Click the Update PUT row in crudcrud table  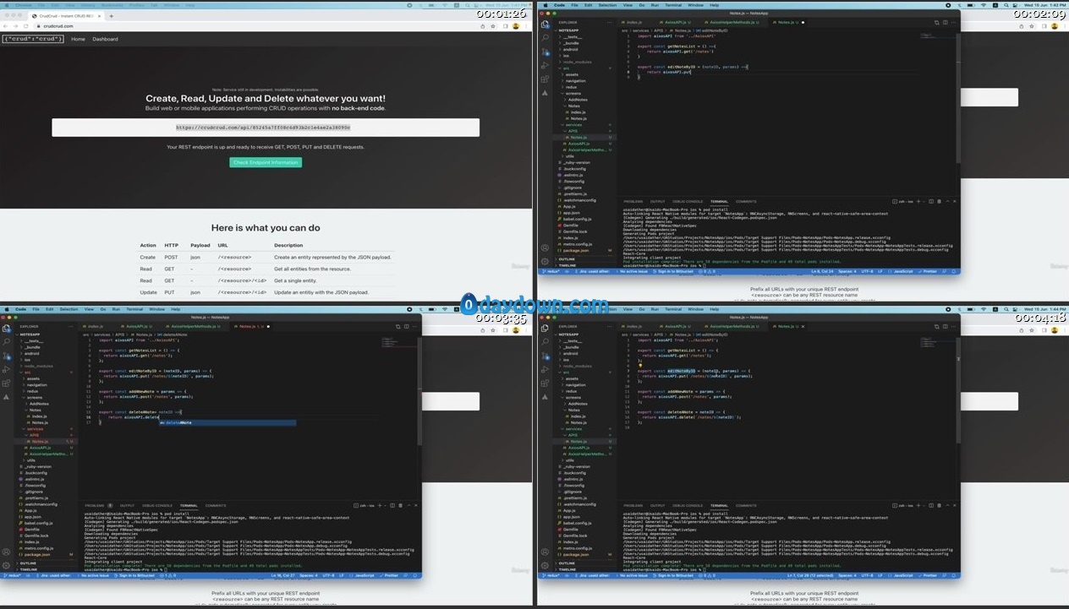pyautogui.click(x=266, y=292)
